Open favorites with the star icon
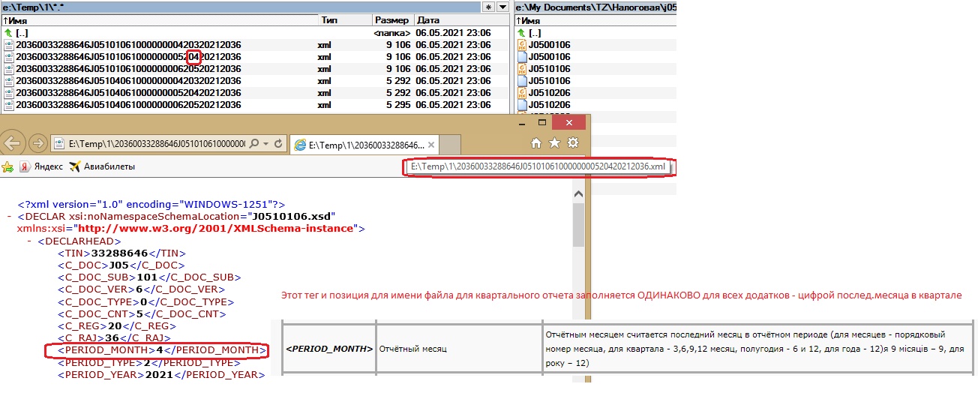 pyautogui.click(x=554, y=142)
